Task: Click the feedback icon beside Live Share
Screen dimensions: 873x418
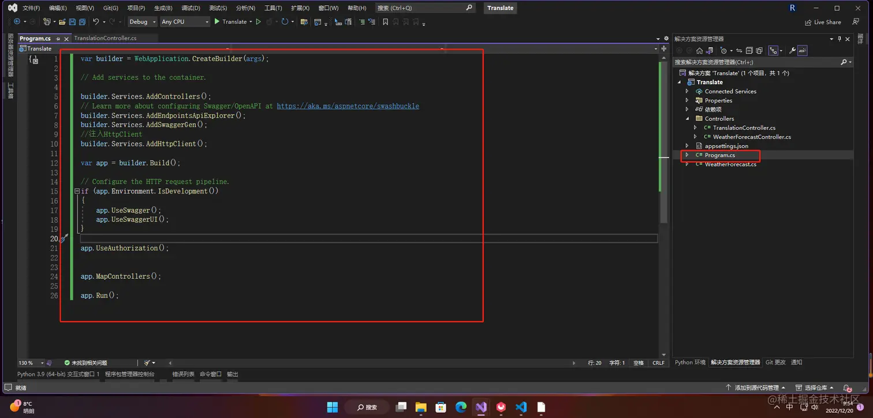Action: tap(856, 22)
